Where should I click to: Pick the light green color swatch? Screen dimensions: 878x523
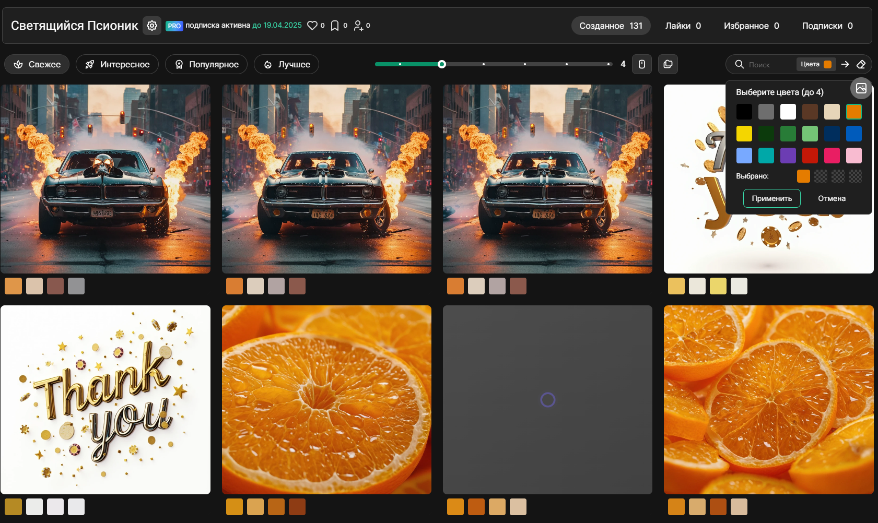pos(810,134)
